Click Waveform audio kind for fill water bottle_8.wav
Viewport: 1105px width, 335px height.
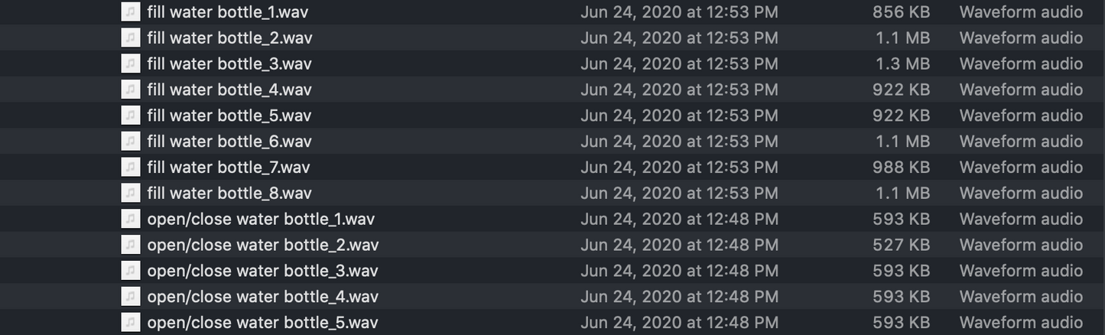[x=1021, y=193]
